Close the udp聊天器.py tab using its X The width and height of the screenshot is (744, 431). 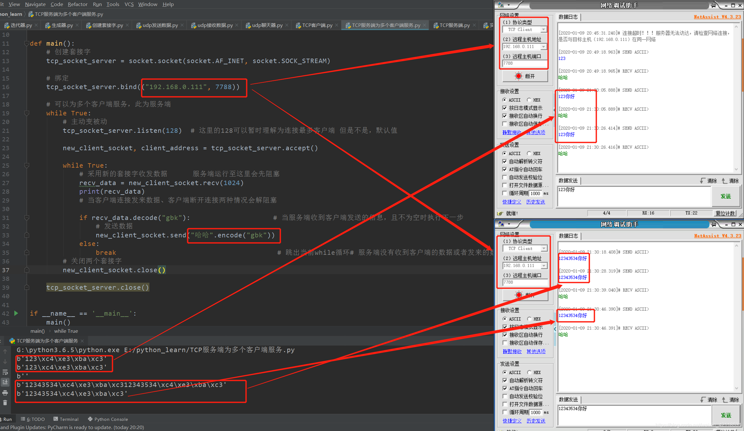(x=287, y=25)
